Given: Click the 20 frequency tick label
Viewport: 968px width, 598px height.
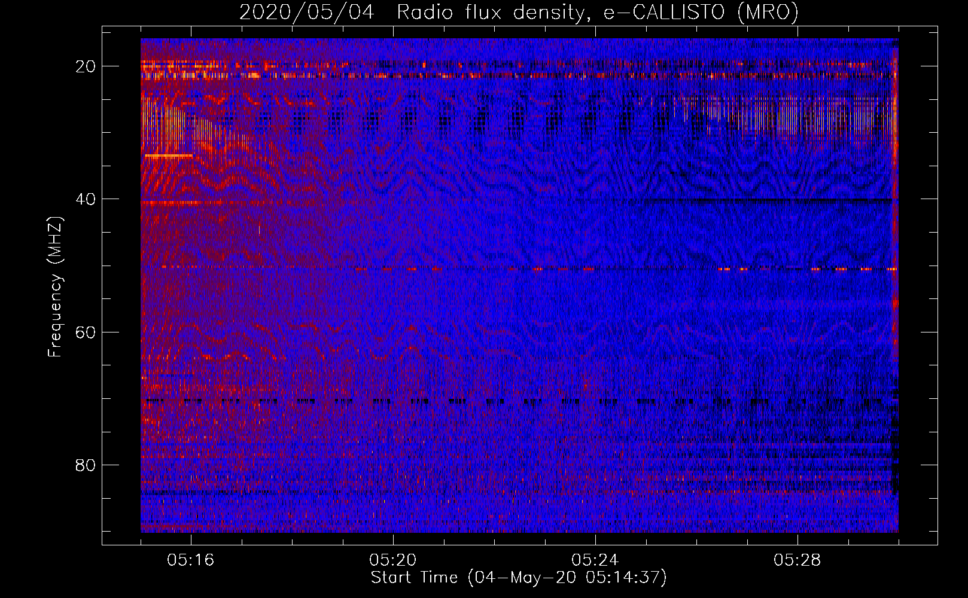Looking at the screenshot, I should coord(86,66).
